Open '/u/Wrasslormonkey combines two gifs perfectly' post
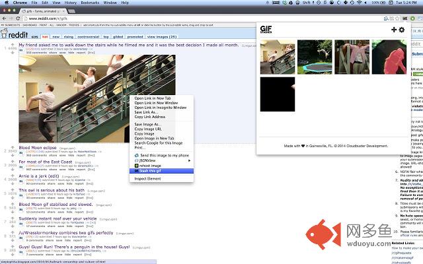This screenshot has width=423, height=264. (66, 233)
